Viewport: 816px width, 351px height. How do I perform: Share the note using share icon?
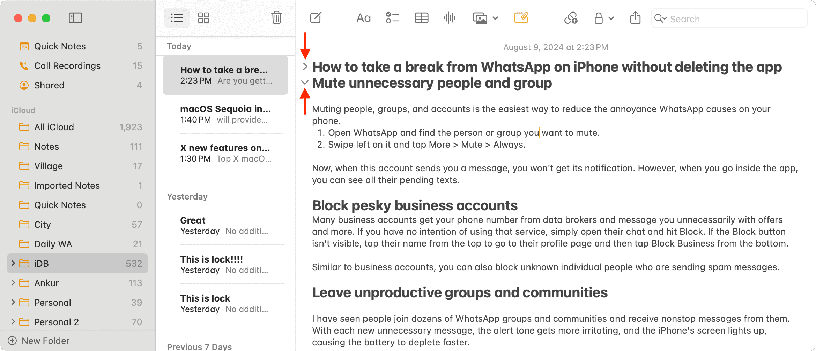coord(635,18)
